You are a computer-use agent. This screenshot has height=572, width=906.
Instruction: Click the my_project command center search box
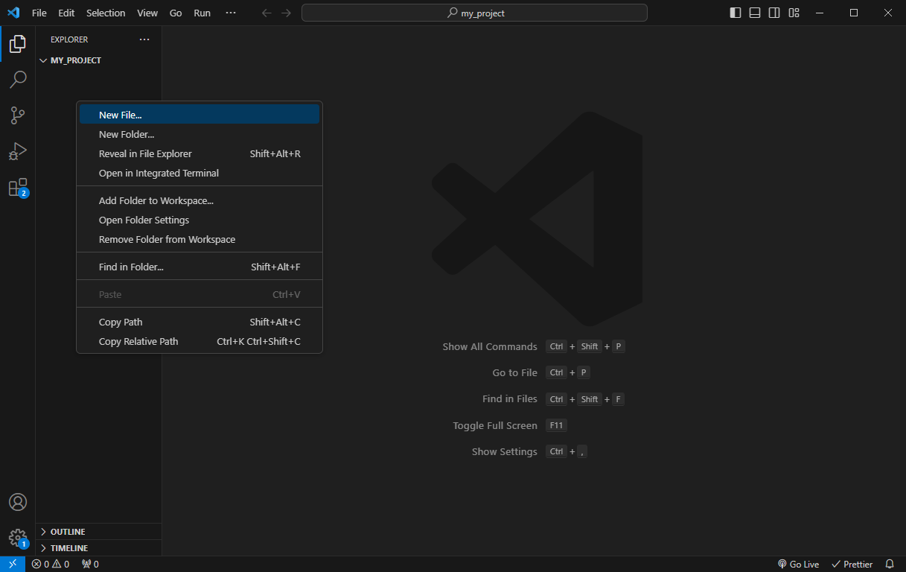(474, 13)
